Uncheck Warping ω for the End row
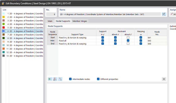The width and height of the screenshot is (176, 103). tap(141, 44)
